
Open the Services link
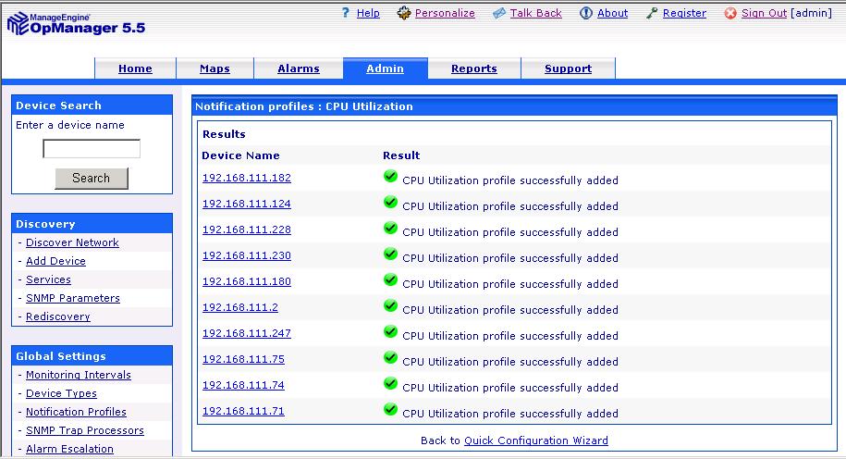[x=49, y=279]
